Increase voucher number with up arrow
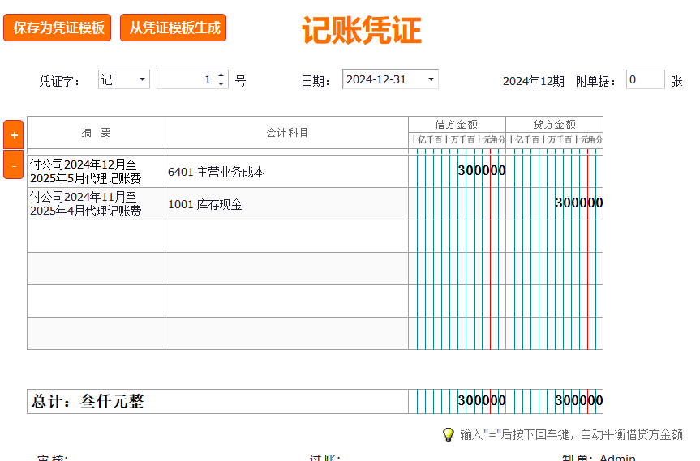The height and width of the screenshot is (461, 700). pos(222,75)
